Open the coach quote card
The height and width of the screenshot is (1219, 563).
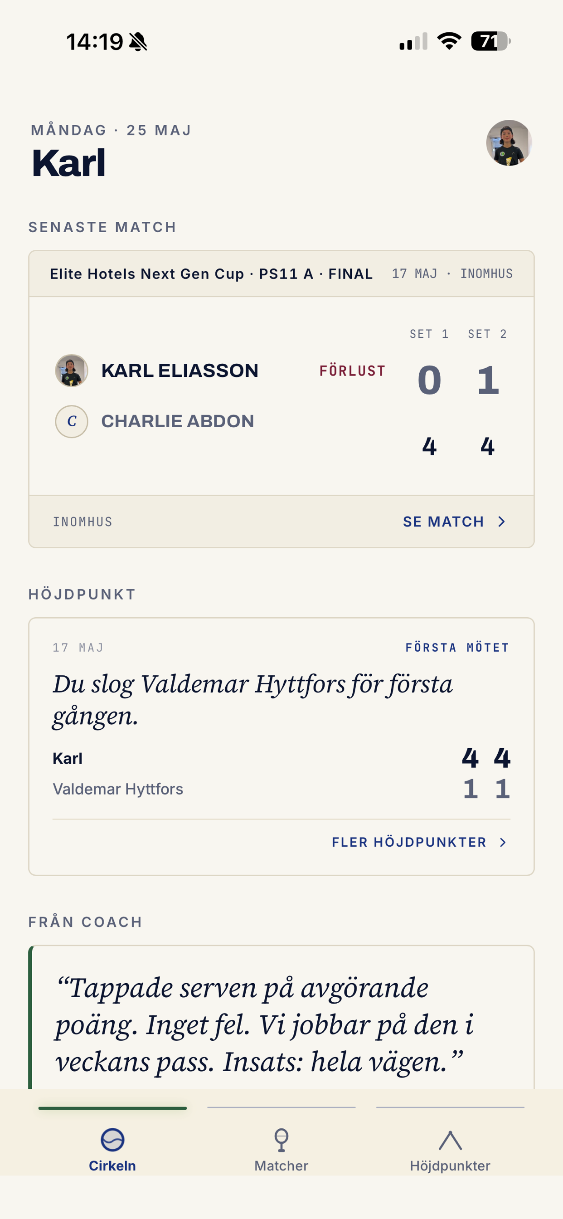pos(281,1017)
